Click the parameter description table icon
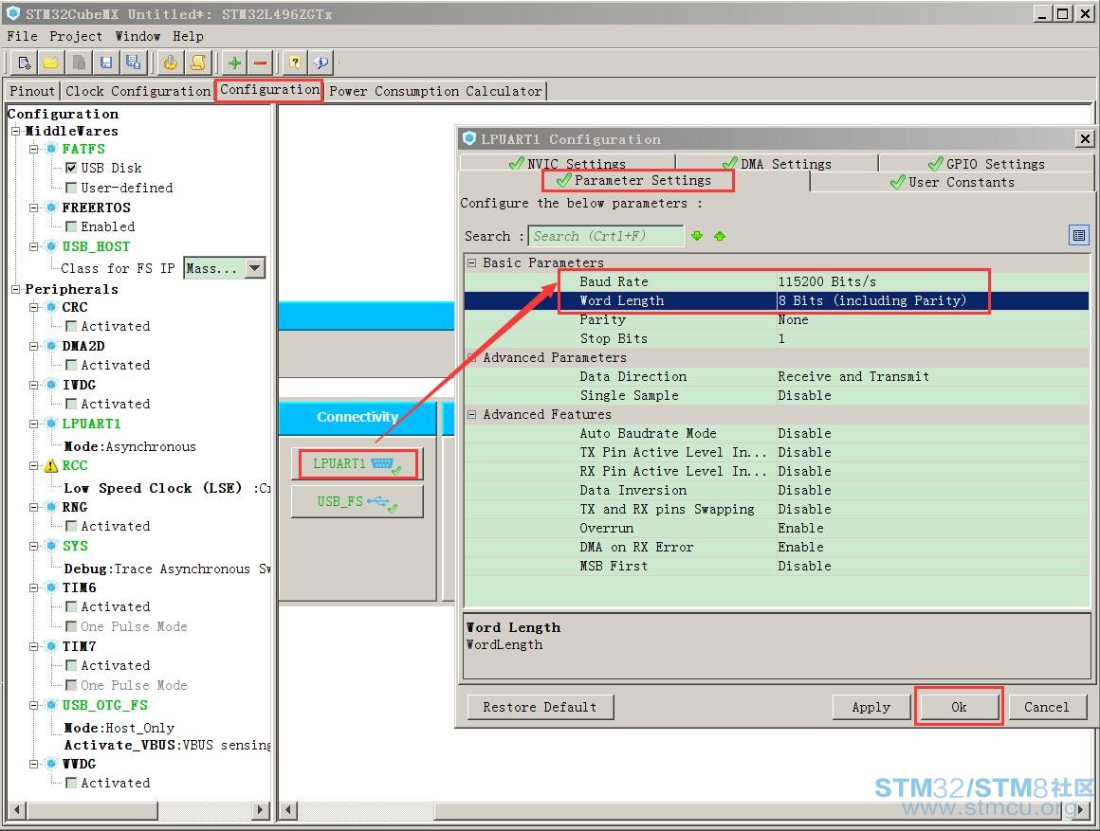The height and width of the screenshot is (831, 1100). tap(1079, 236)
